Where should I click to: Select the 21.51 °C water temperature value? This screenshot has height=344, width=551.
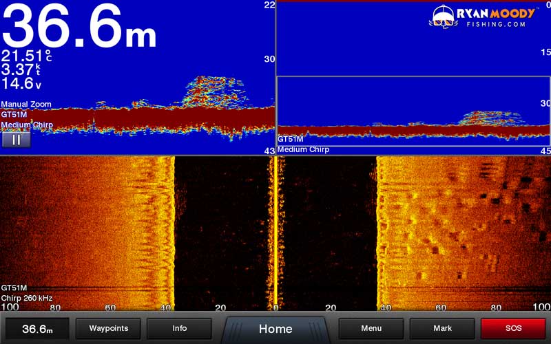click(27, 56)
